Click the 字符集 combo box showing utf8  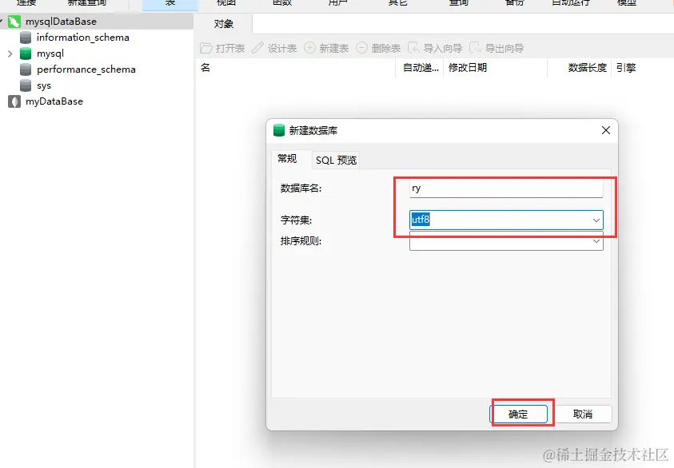[x=506, y=220]
